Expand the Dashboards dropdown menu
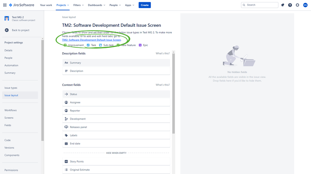This screenshot has height=174, width=311. pyautogui.click(x=97, y=5)
